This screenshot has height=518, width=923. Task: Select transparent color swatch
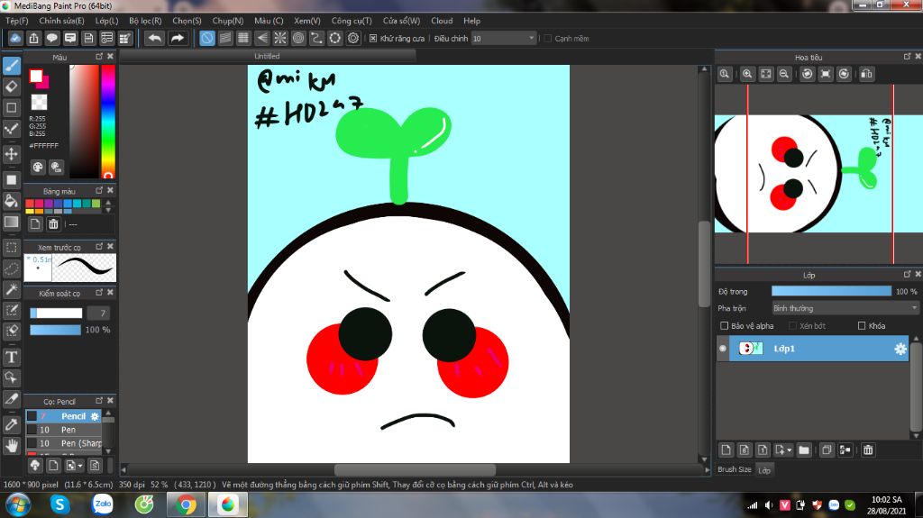pyautogui.click(x=39, y=102)
